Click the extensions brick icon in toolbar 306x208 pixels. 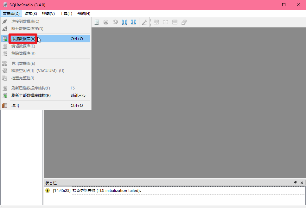115,22
